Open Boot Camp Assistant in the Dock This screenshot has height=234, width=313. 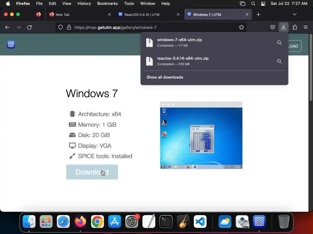pyautogui.click(x=242, y=222)
